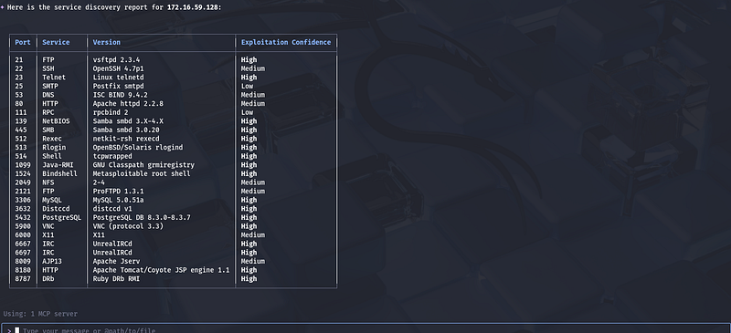Click 'PostgreSQL DB 8.3.0-8.3.7' cell
Viewport: 731px width, 333px height.
(x=142, y=217)
